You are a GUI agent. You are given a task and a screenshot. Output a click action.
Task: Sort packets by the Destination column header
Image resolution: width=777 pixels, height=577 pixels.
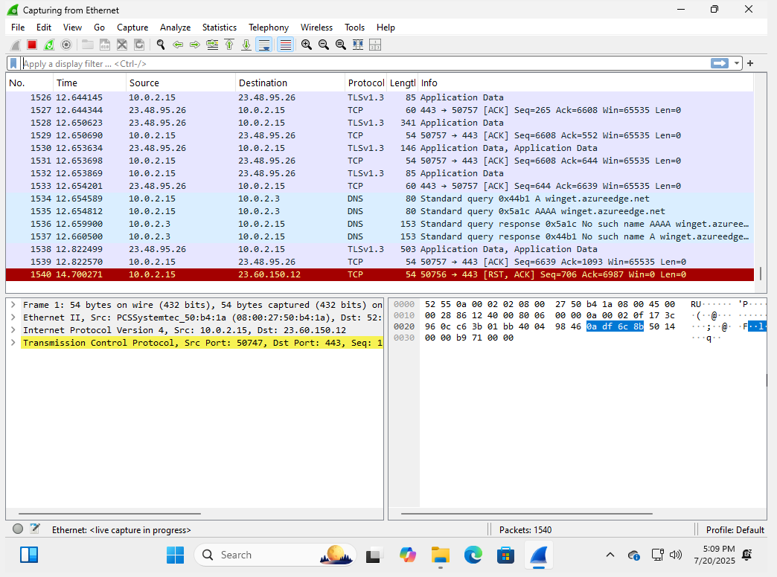290,83
